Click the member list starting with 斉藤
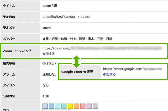This screenshot has width=168, height=111. 77,39
